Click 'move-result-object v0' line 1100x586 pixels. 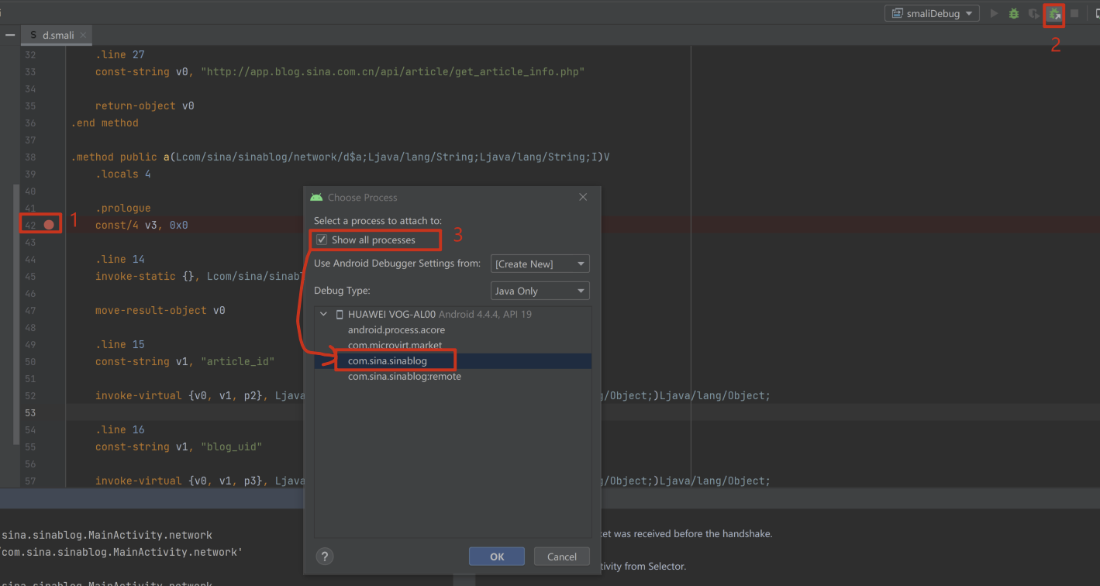[160, 311]
